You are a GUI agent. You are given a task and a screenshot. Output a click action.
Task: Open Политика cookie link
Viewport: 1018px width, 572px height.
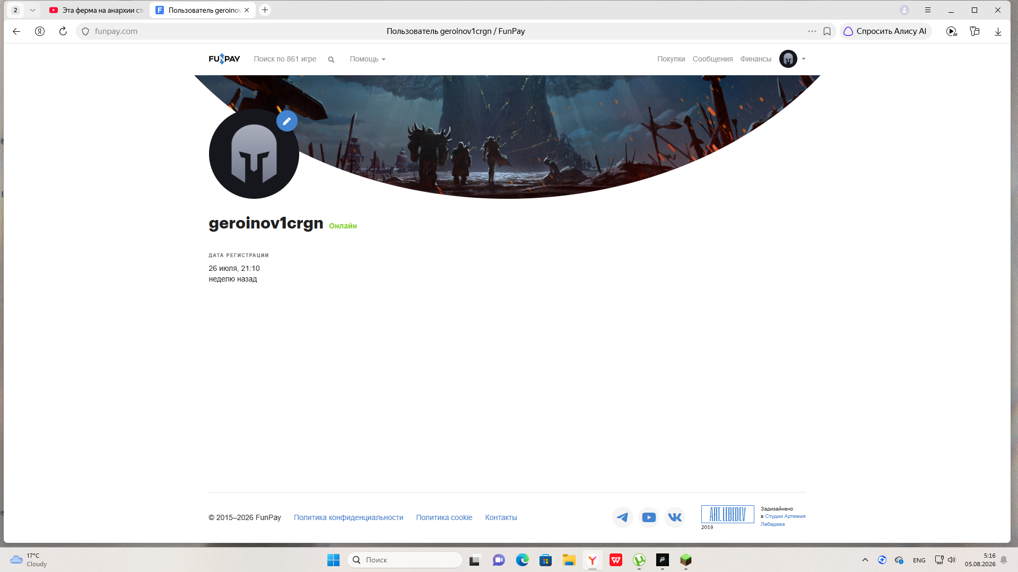[x=444, y=518]
